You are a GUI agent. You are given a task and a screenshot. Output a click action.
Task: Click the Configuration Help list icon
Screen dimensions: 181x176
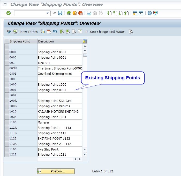tap(80, 31)
